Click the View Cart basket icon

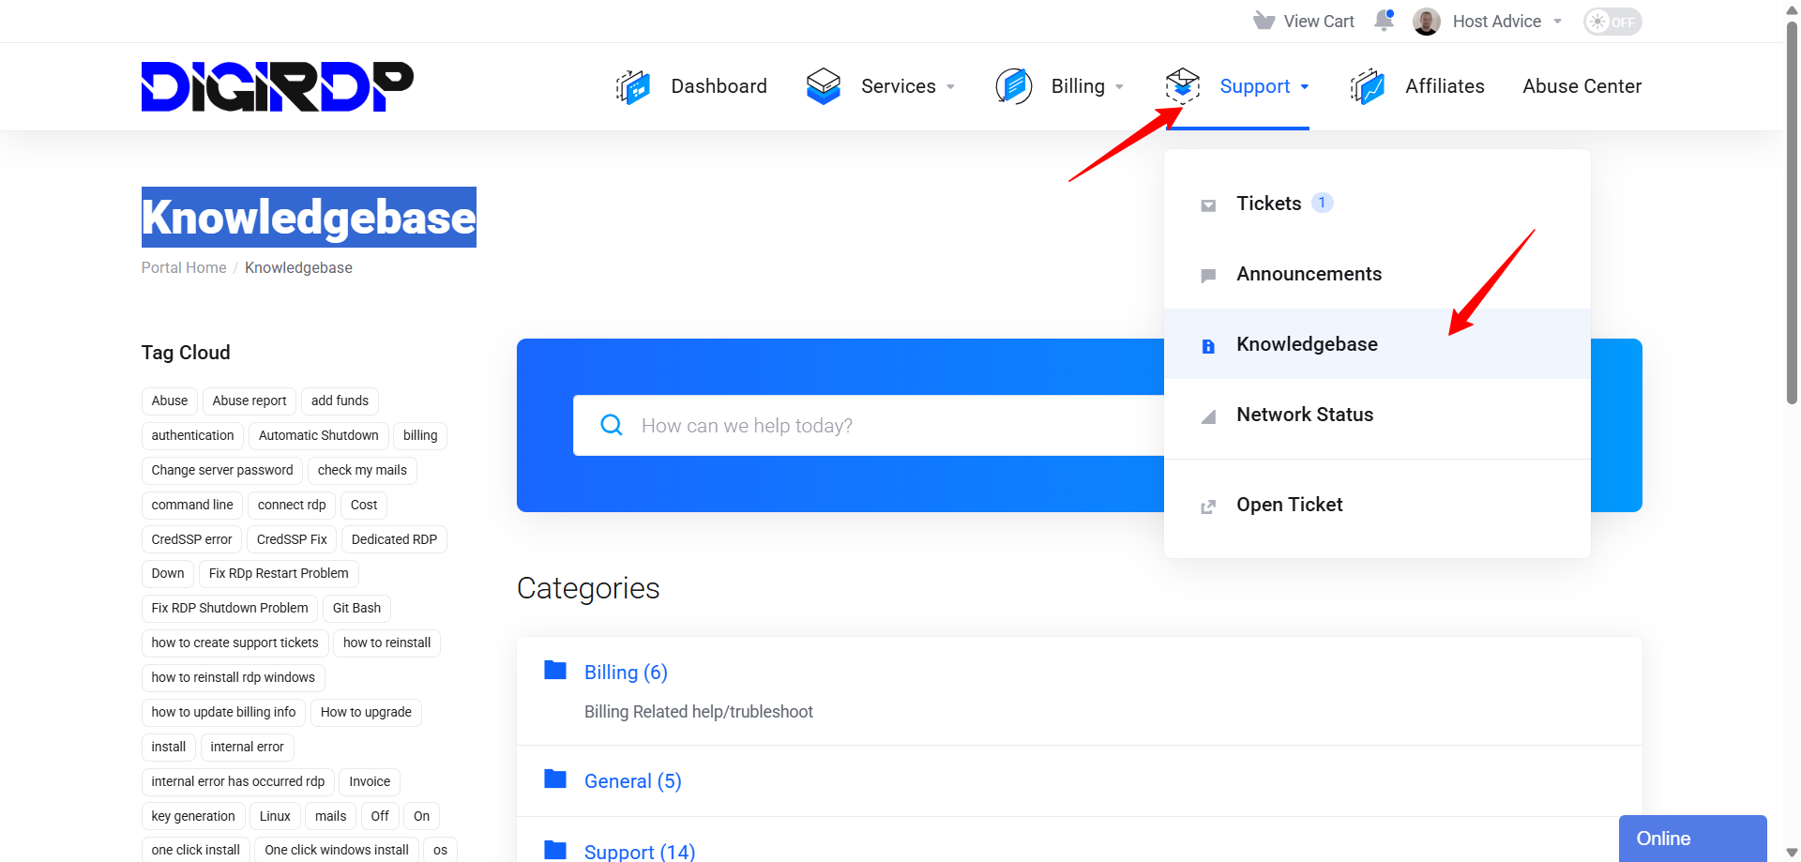1264,21
